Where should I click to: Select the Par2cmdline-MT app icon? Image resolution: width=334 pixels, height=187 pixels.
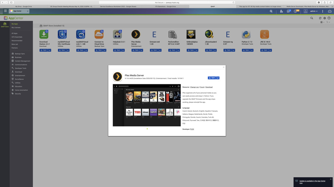coord(172,34)
